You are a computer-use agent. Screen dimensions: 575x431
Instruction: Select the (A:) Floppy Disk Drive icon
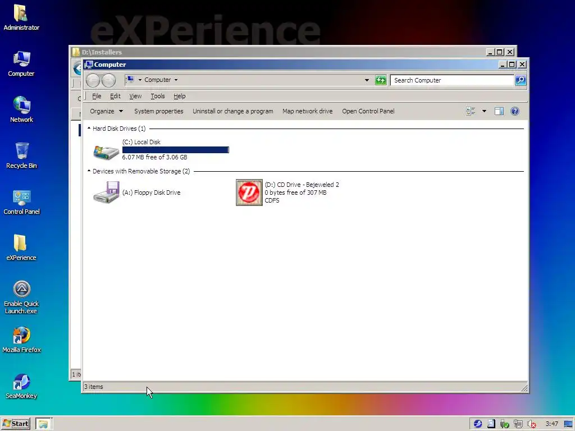[106, 192]
